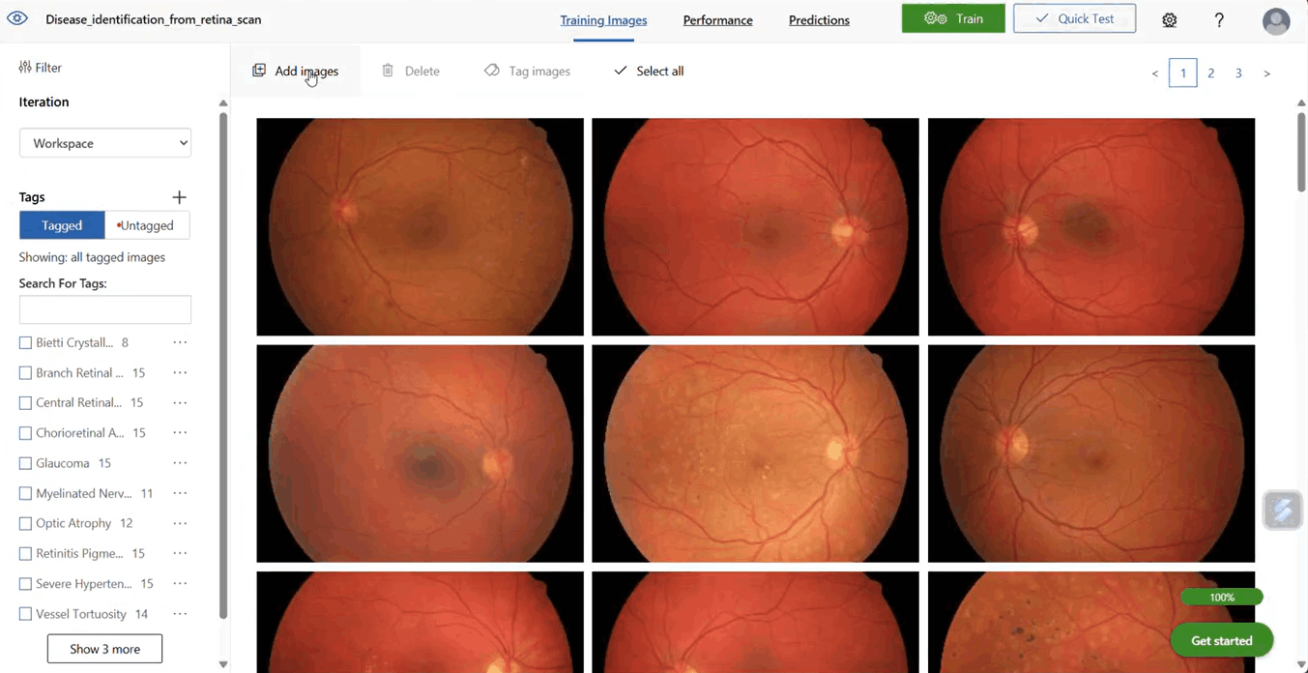Focus the Search For Tags input field
Screen dimensions: 1308x673
(x=105, y=309)
